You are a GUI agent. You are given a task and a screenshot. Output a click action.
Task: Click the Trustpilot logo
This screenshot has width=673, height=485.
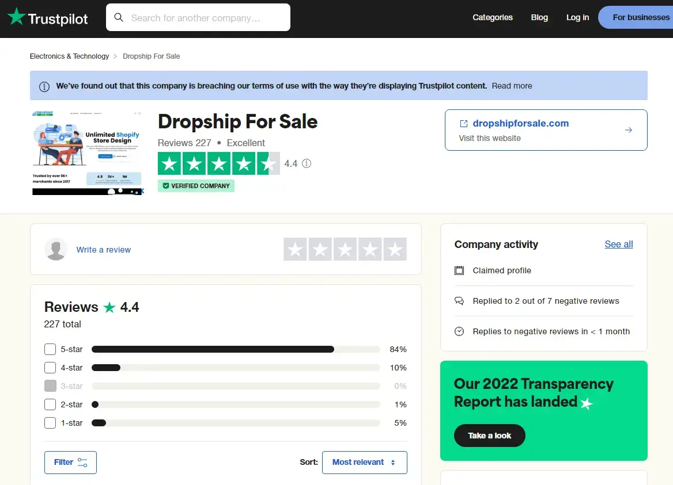coord(48,18)
